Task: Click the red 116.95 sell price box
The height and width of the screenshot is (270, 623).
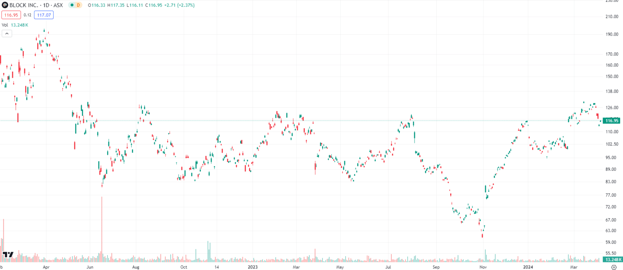Action: [11, 15]
